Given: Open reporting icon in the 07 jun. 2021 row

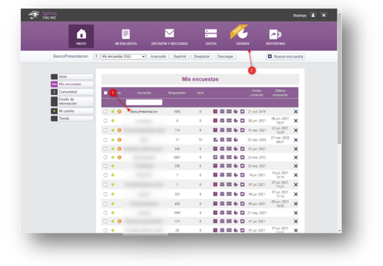Looking at the screenshot, I should tap(242, 149).
